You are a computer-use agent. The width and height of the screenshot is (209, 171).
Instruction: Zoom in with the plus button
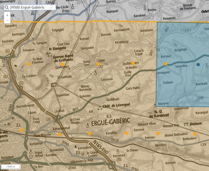(x=7, y=15)
